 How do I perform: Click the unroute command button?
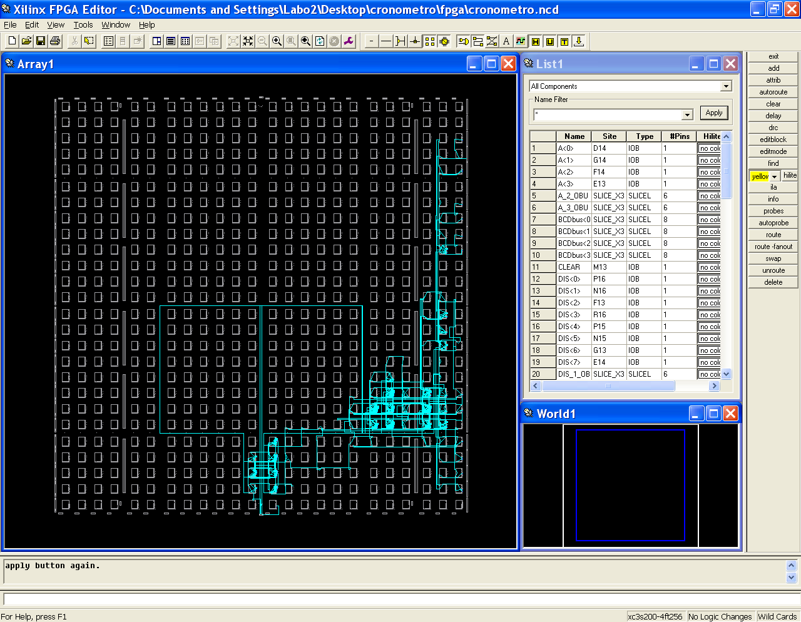tap(773, 270)
